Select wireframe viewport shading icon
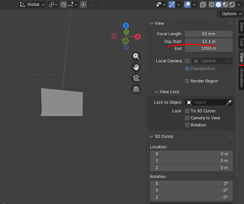The image size is (244, 204). click(211, 4)
